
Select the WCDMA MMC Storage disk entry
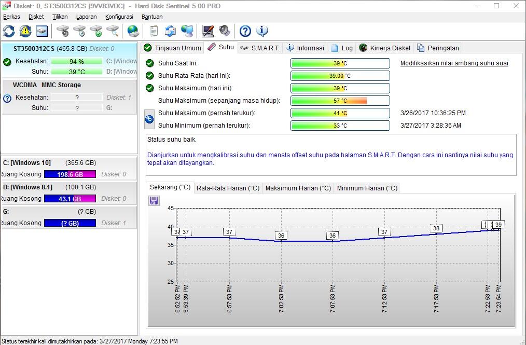pos(70,96)
